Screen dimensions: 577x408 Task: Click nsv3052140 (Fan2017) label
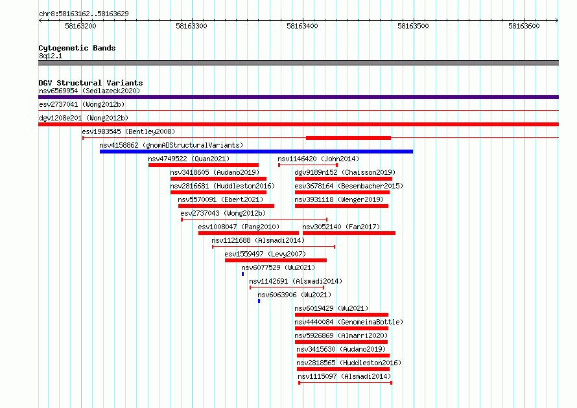[341, 227]
